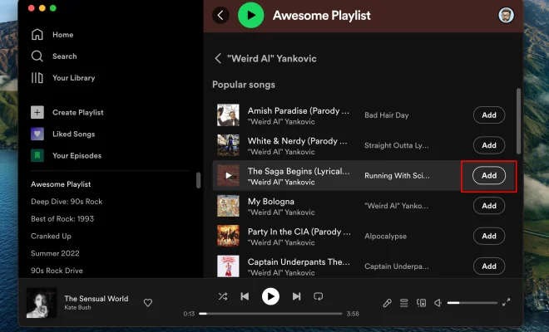Toggle shuffle playback
The height and width of the screenshot is (332, 549).
(223, 296)
